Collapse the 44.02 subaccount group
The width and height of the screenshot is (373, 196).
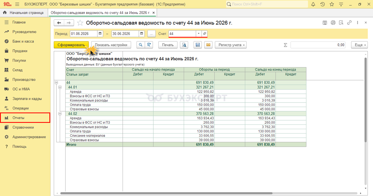pos(60,114)
